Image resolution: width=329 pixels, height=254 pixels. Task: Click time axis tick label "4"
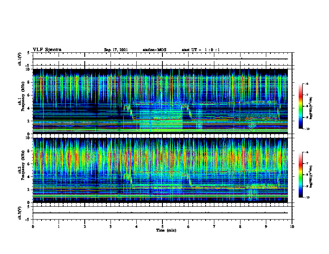pos(137,227)
